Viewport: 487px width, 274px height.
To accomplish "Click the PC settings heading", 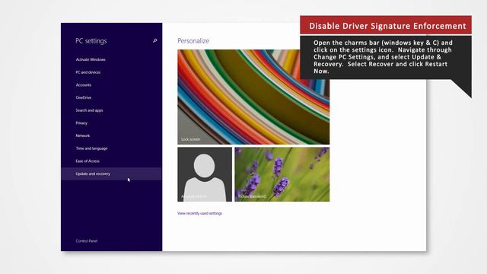I will pos(91,41).
